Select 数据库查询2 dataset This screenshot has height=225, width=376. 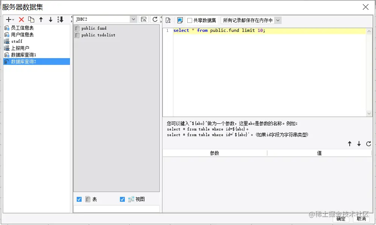tap(37, 61)
